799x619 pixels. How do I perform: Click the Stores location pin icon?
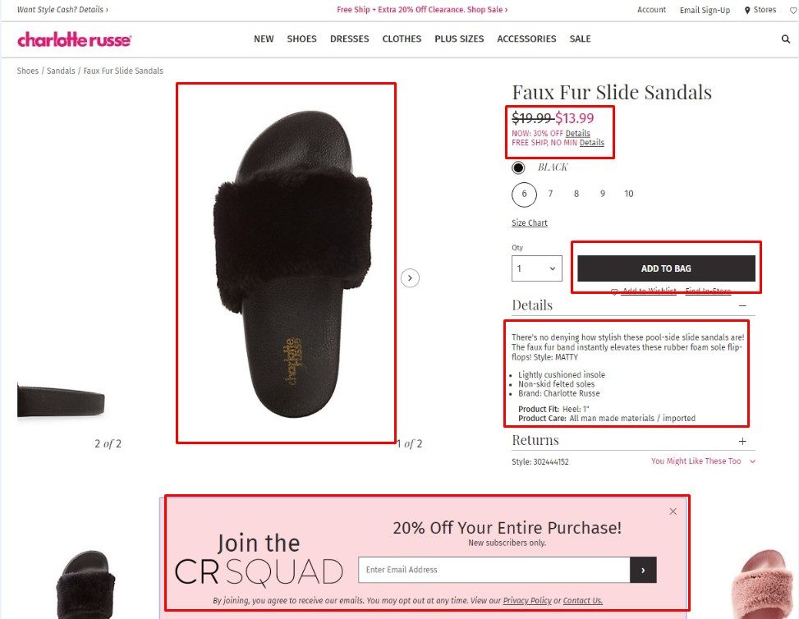tap(747, 10)
